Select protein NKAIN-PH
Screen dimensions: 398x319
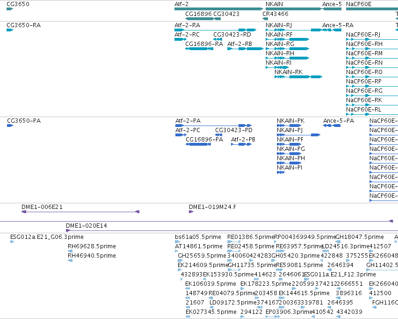tap(291, 158)
